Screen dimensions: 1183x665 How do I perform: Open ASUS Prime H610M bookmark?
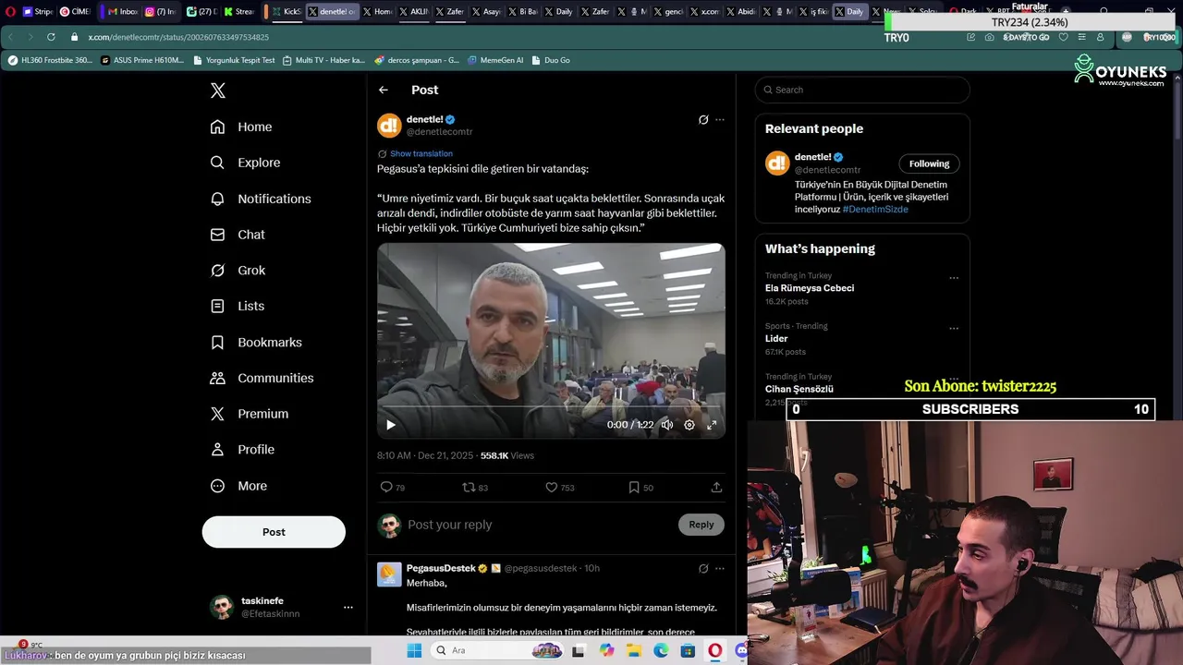pyautogui.click(x=144, y=60)
